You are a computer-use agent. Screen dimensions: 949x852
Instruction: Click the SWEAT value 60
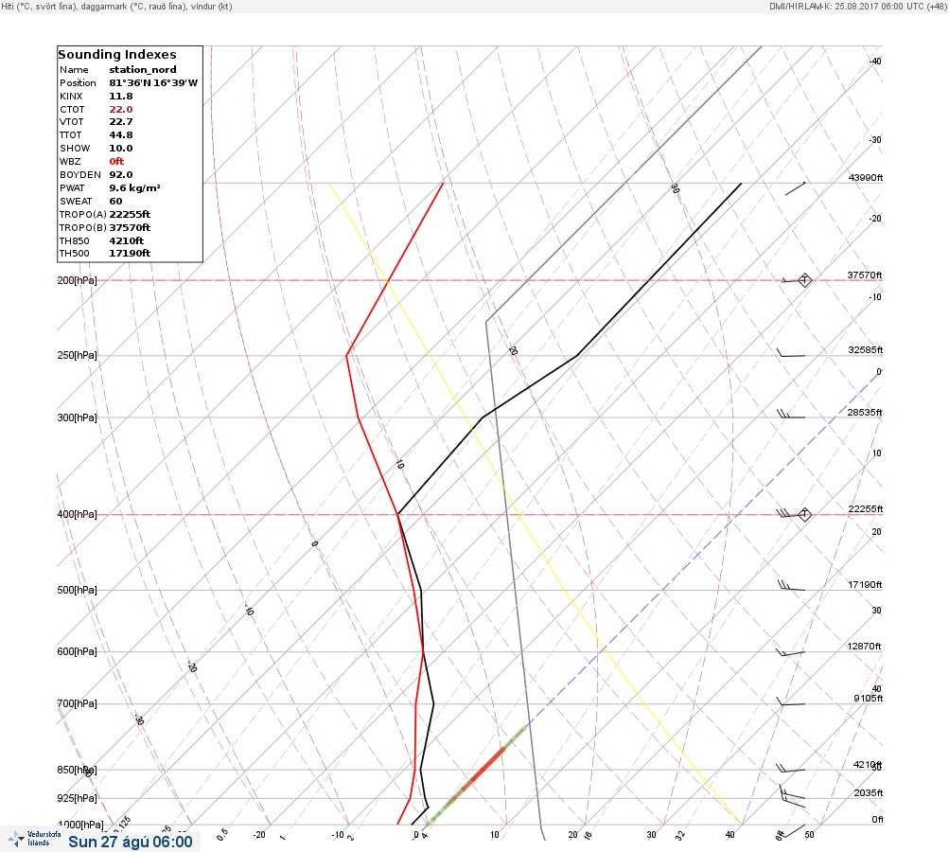coord(115,201)
